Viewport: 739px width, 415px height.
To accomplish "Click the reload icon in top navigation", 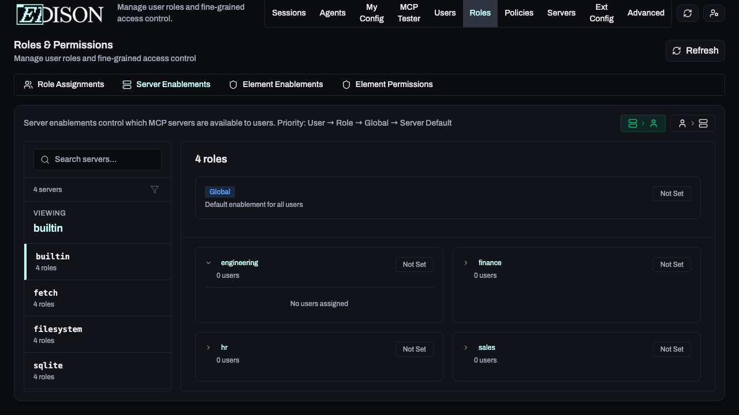I will pyautogui.click(x=687, y=13).
